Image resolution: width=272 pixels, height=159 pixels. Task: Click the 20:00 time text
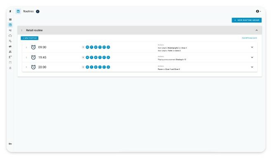(42, 67)
